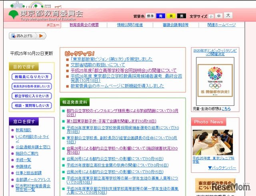Choose medium text size 中
This screenshot has height=196, width=256.
(x=219, y=16)
